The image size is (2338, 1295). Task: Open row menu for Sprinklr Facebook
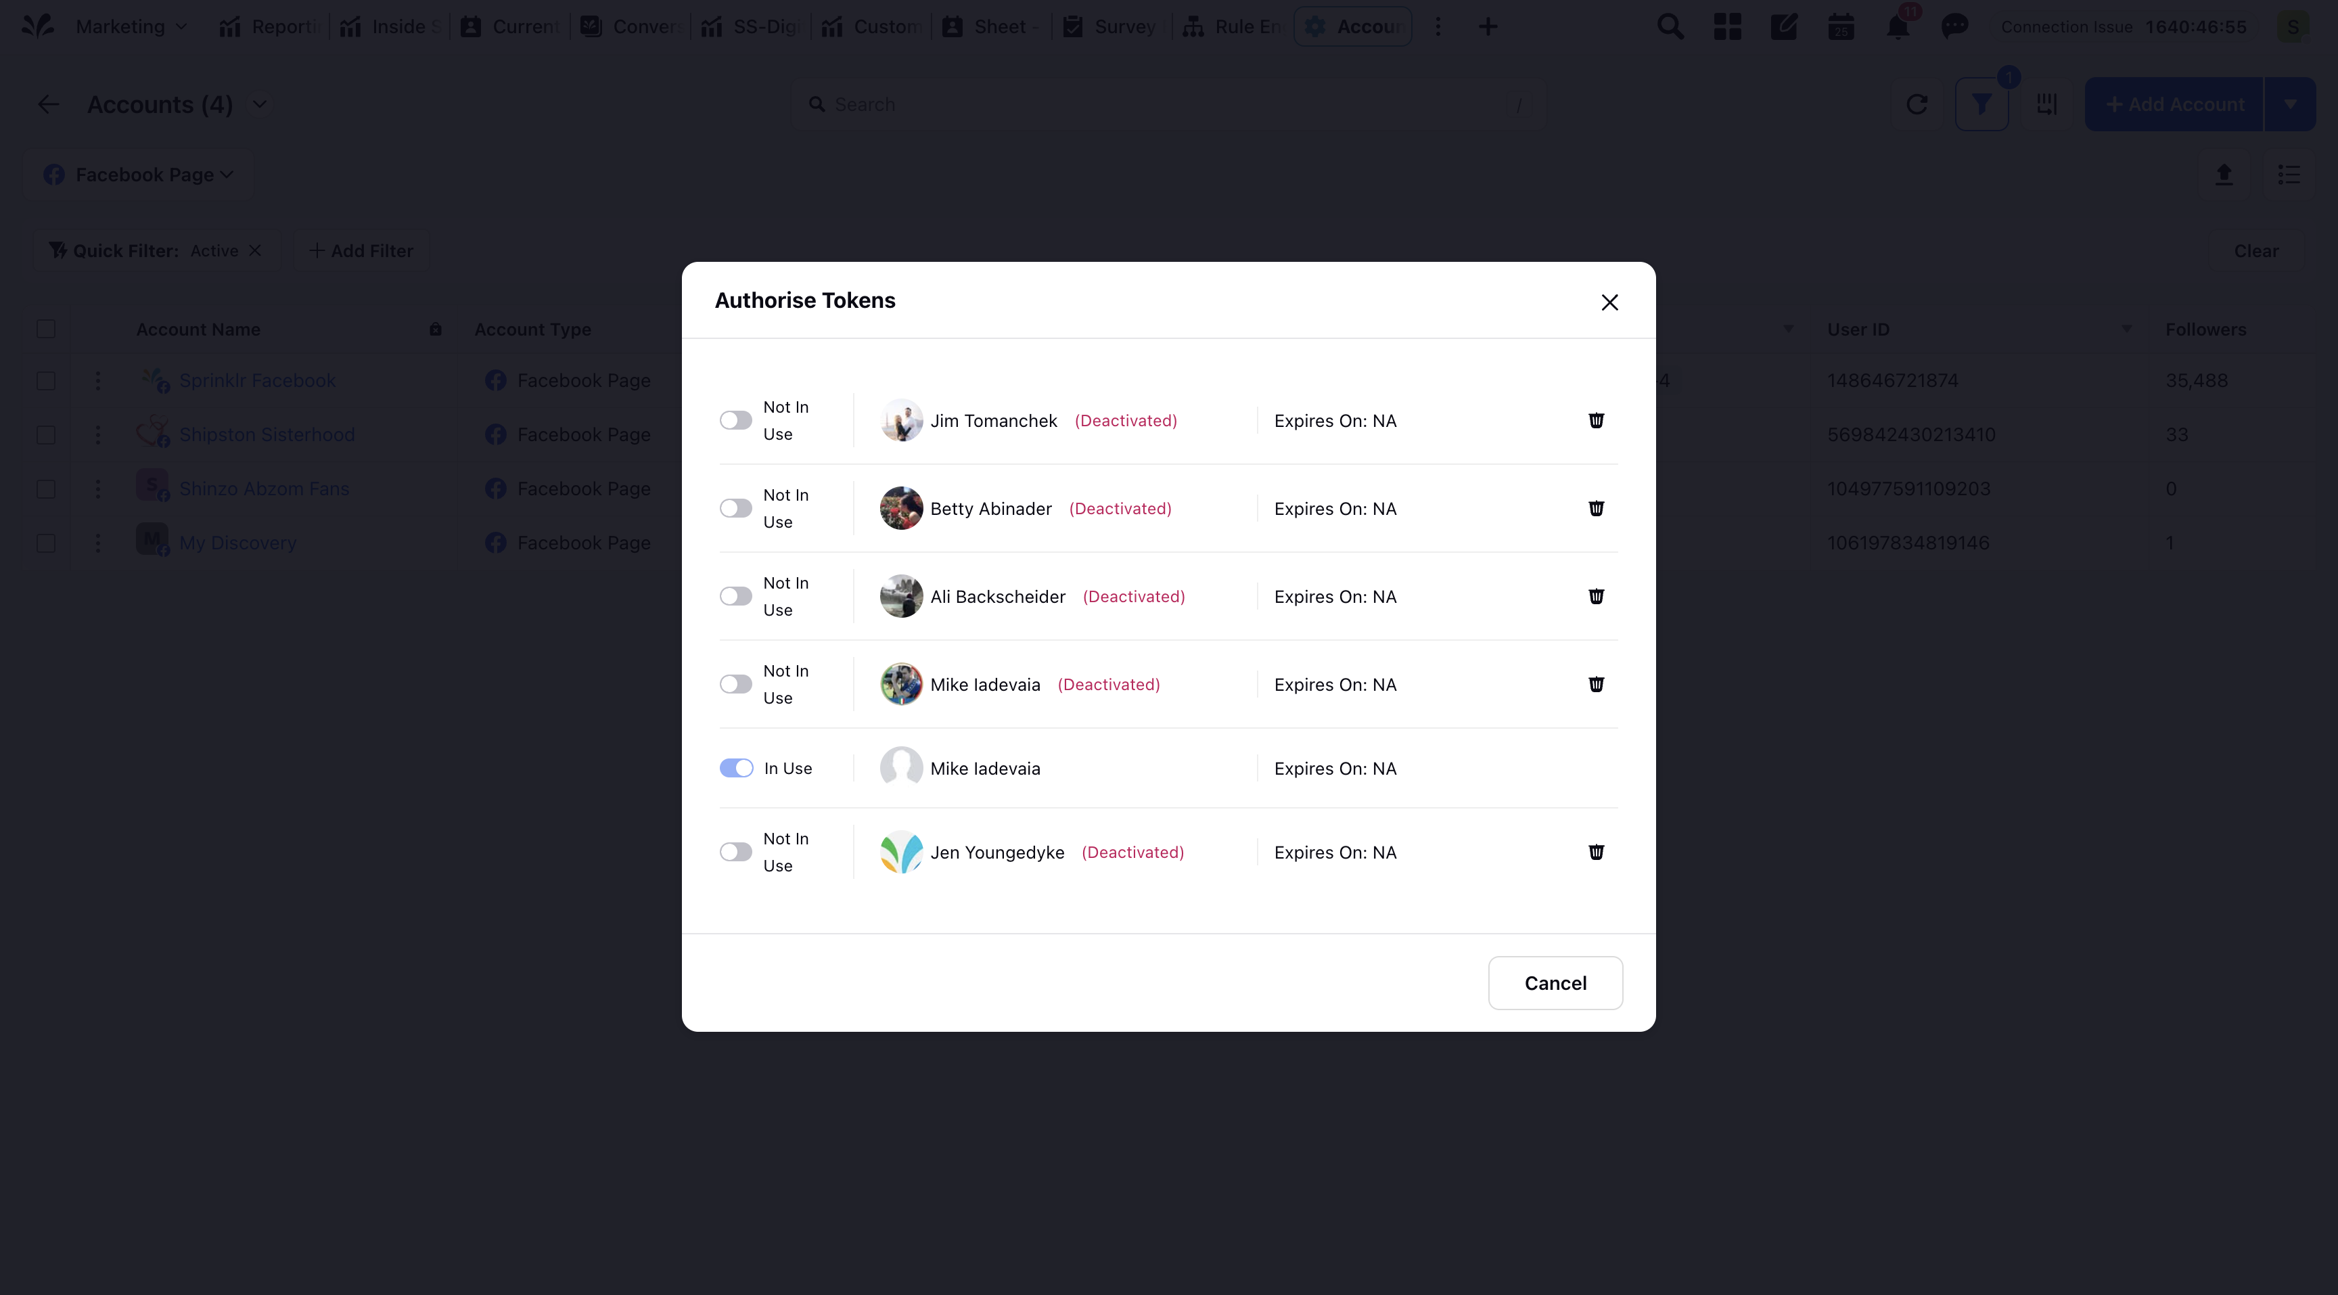pyautogui.click(x=98, y=381)
